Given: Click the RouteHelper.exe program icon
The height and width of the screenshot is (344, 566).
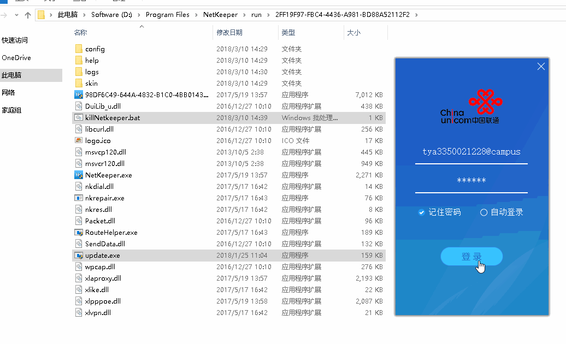Looking at the screenshot, I should pyautogui.click(x=79, y=232).
